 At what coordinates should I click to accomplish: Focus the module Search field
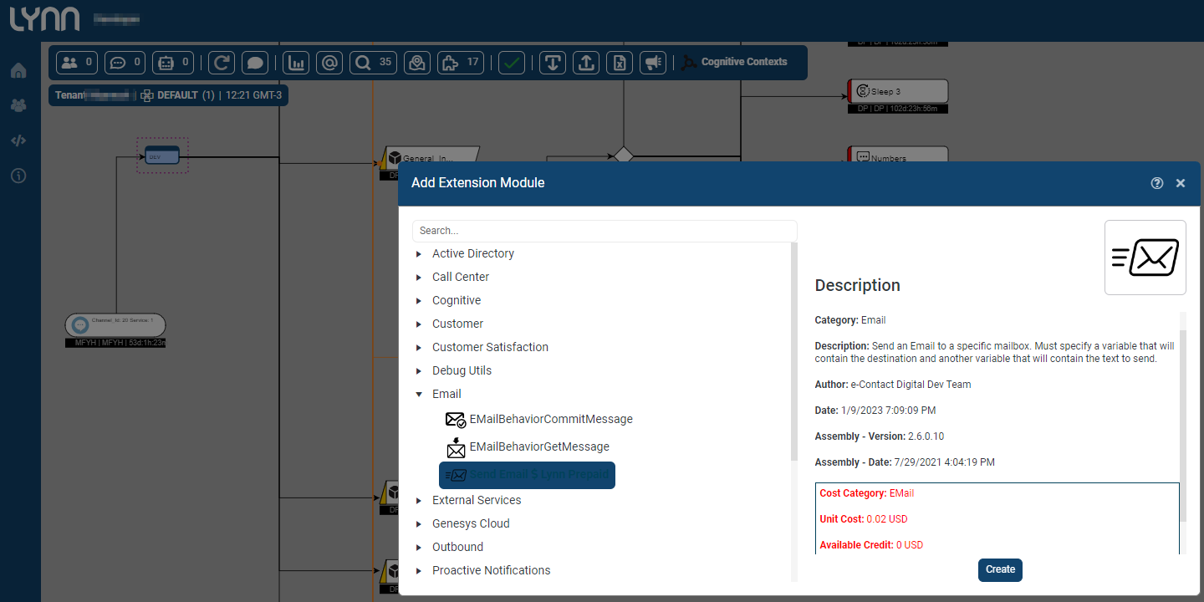pos(605,231)
